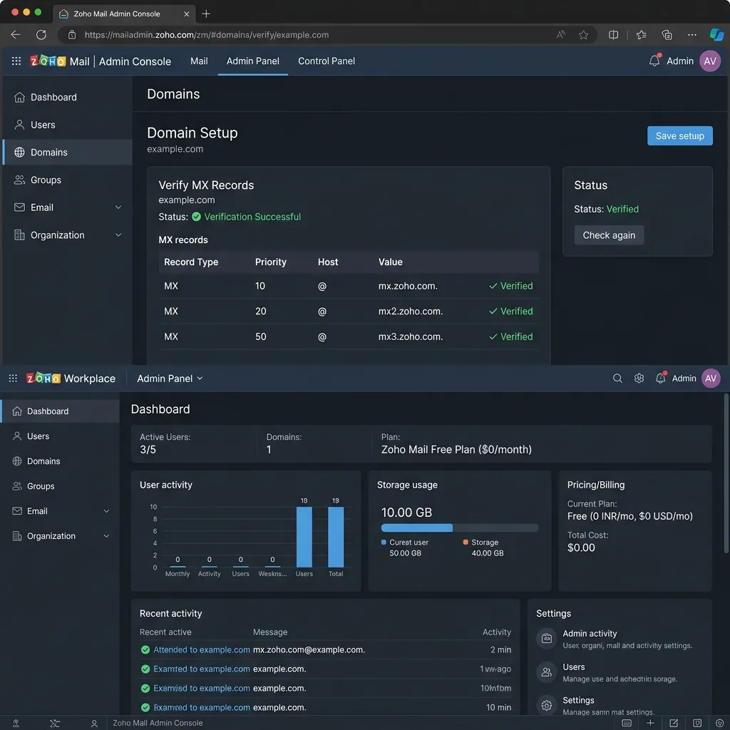Screen dimensions: 730x730
Task: Select the Admin Panel tab
Action: pos(253,61)
